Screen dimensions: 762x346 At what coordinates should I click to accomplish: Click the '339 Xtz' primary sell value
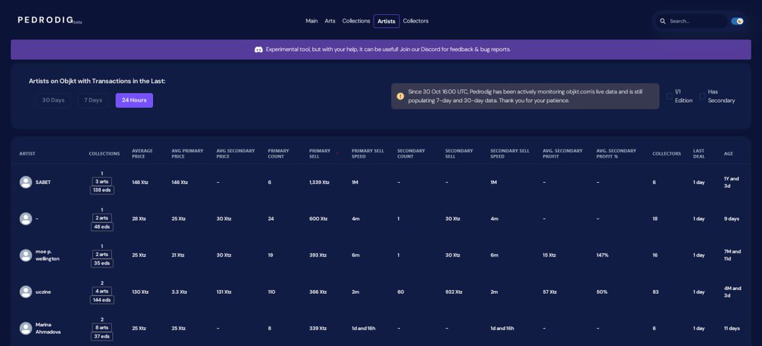pyautogui.click(x=317, y=328)
